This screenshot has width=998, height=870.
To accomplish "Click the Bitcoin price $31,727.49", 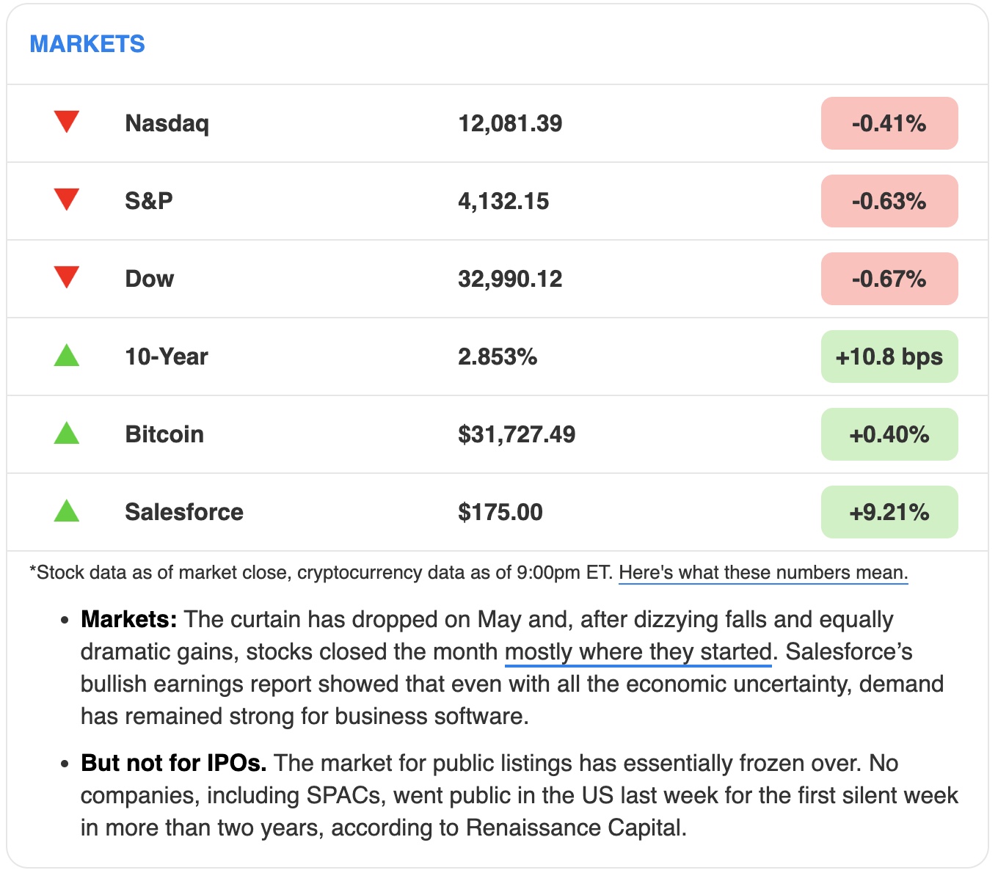I will point(517,434).
